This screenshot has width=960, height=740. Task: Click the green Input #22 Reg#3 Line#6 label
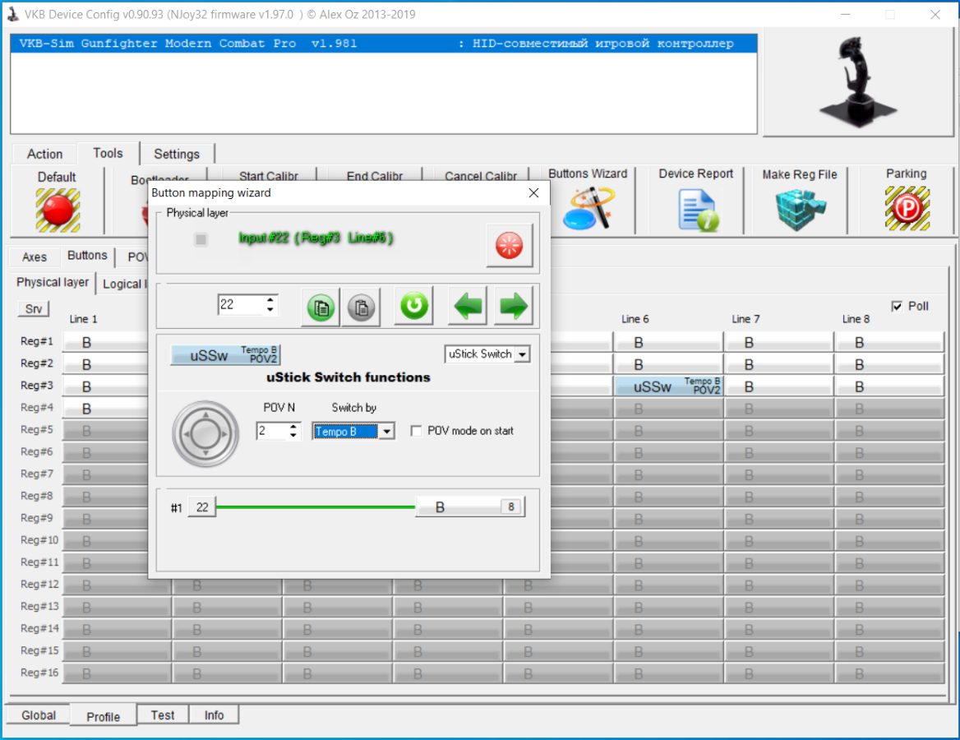316,238
